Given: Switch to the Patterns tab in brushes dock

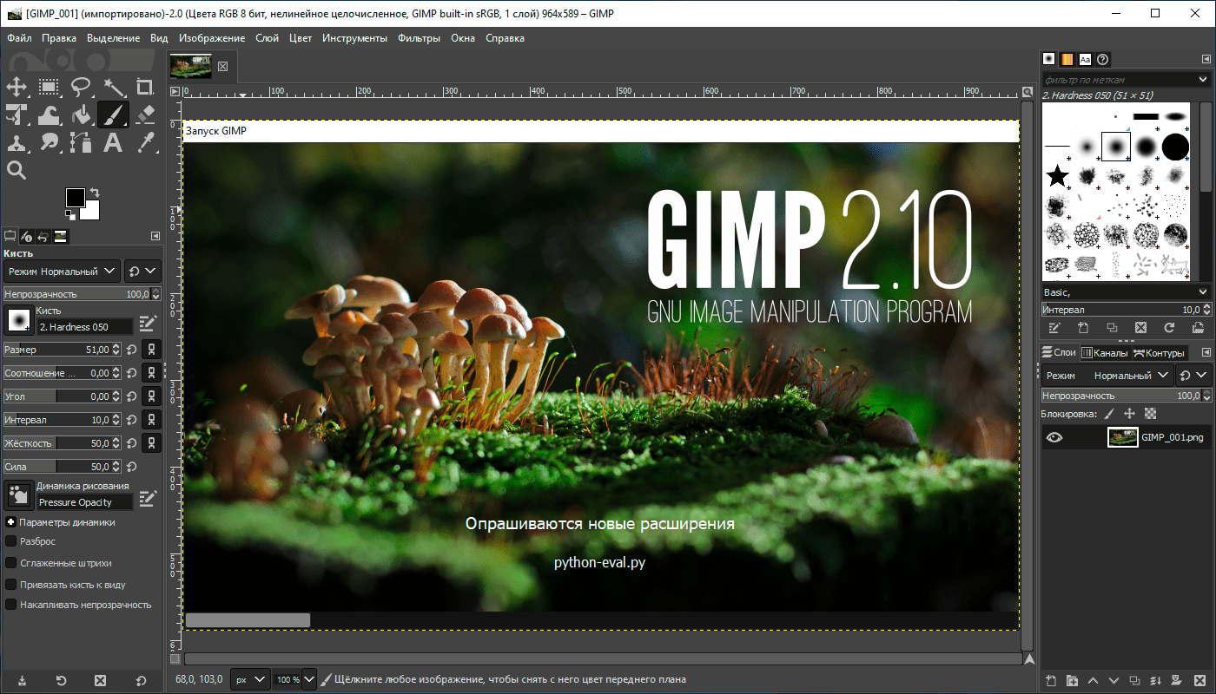Looking at the screenshot, I should coord(1067,59).
